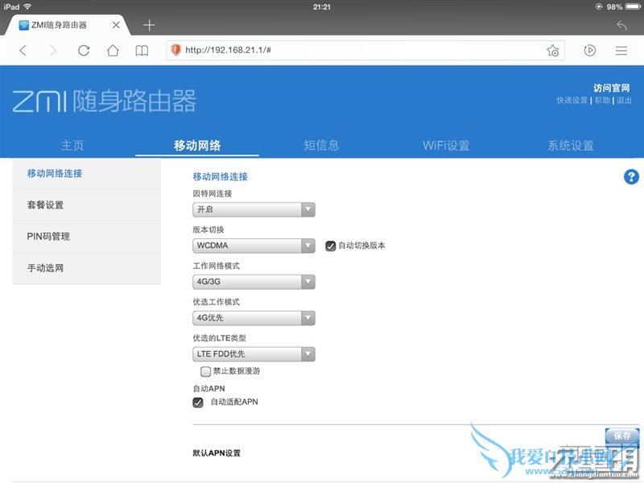Open PIN码管理 in the sidebar
Viewport: 644px width, 483px height.
(x=87, y=237)
